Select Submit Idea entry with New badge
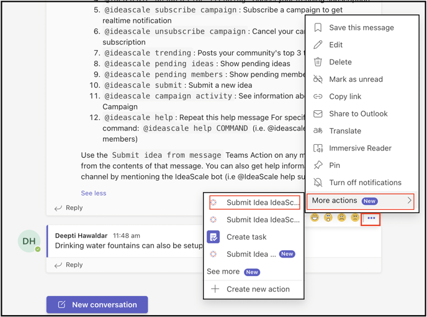Screen dimensions: 427x317 (x=254, y=254)
